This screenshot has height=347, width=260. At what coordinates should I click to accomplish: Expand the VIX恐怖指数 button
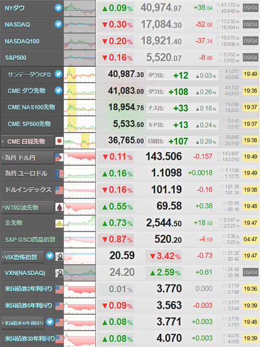click(x=23, y=257)
